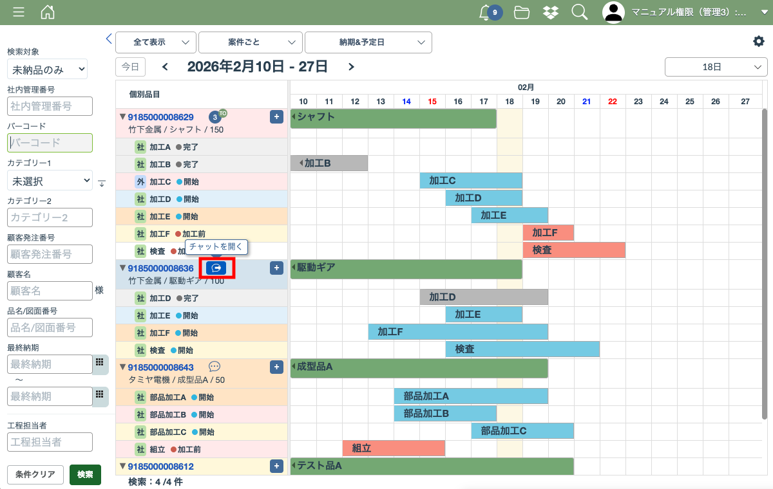This screenshot has width=773, height=489.
Task: Open the 納期&予定日 dropdown
Action: pyautogui.click(x=368, y=42)
